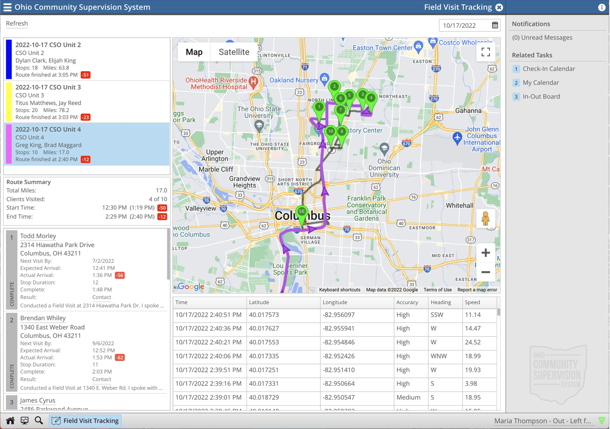
Task: Sort by the Speed column header
Action: pyautogui.click(x=480, y=302)
